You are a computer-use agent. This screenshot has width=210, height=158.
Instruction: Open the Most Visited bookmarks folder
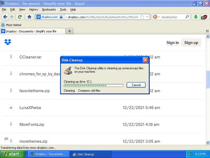pyautogui.click(x=11, y=25)
